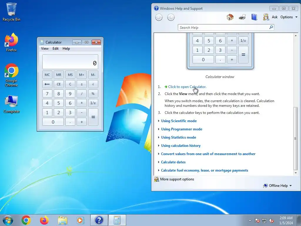Viewport: 301px width, 226px height.
Task: Click the Help window title question icon
Action: click(156, 8)
